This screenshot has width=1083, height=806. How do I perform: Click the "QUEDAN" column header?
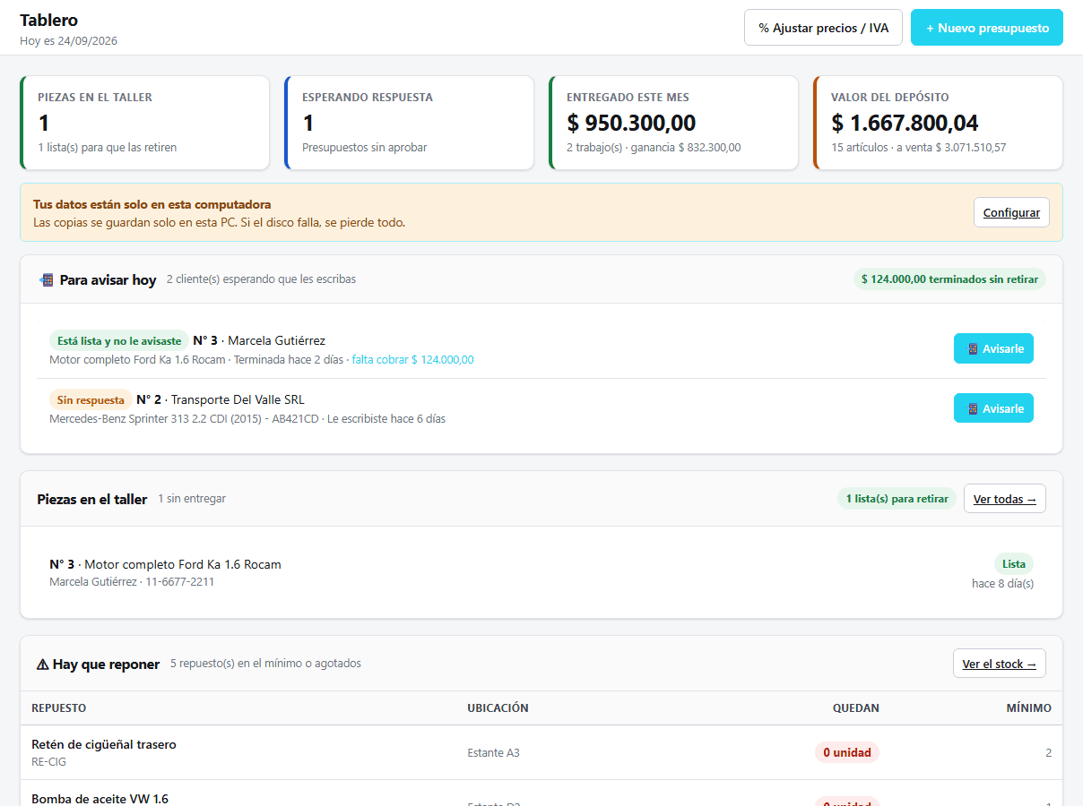855,707
